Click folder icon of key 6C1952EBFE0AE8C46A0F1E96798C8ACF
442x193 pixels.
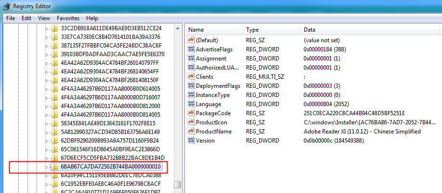click(x=54, y=184)
